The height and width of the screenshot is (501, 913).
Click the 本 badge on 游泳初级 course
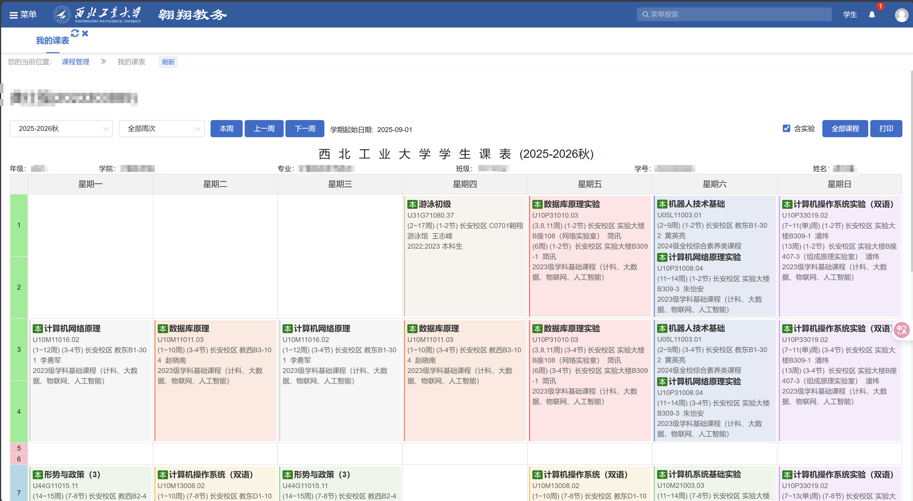[x=412, y=204]
